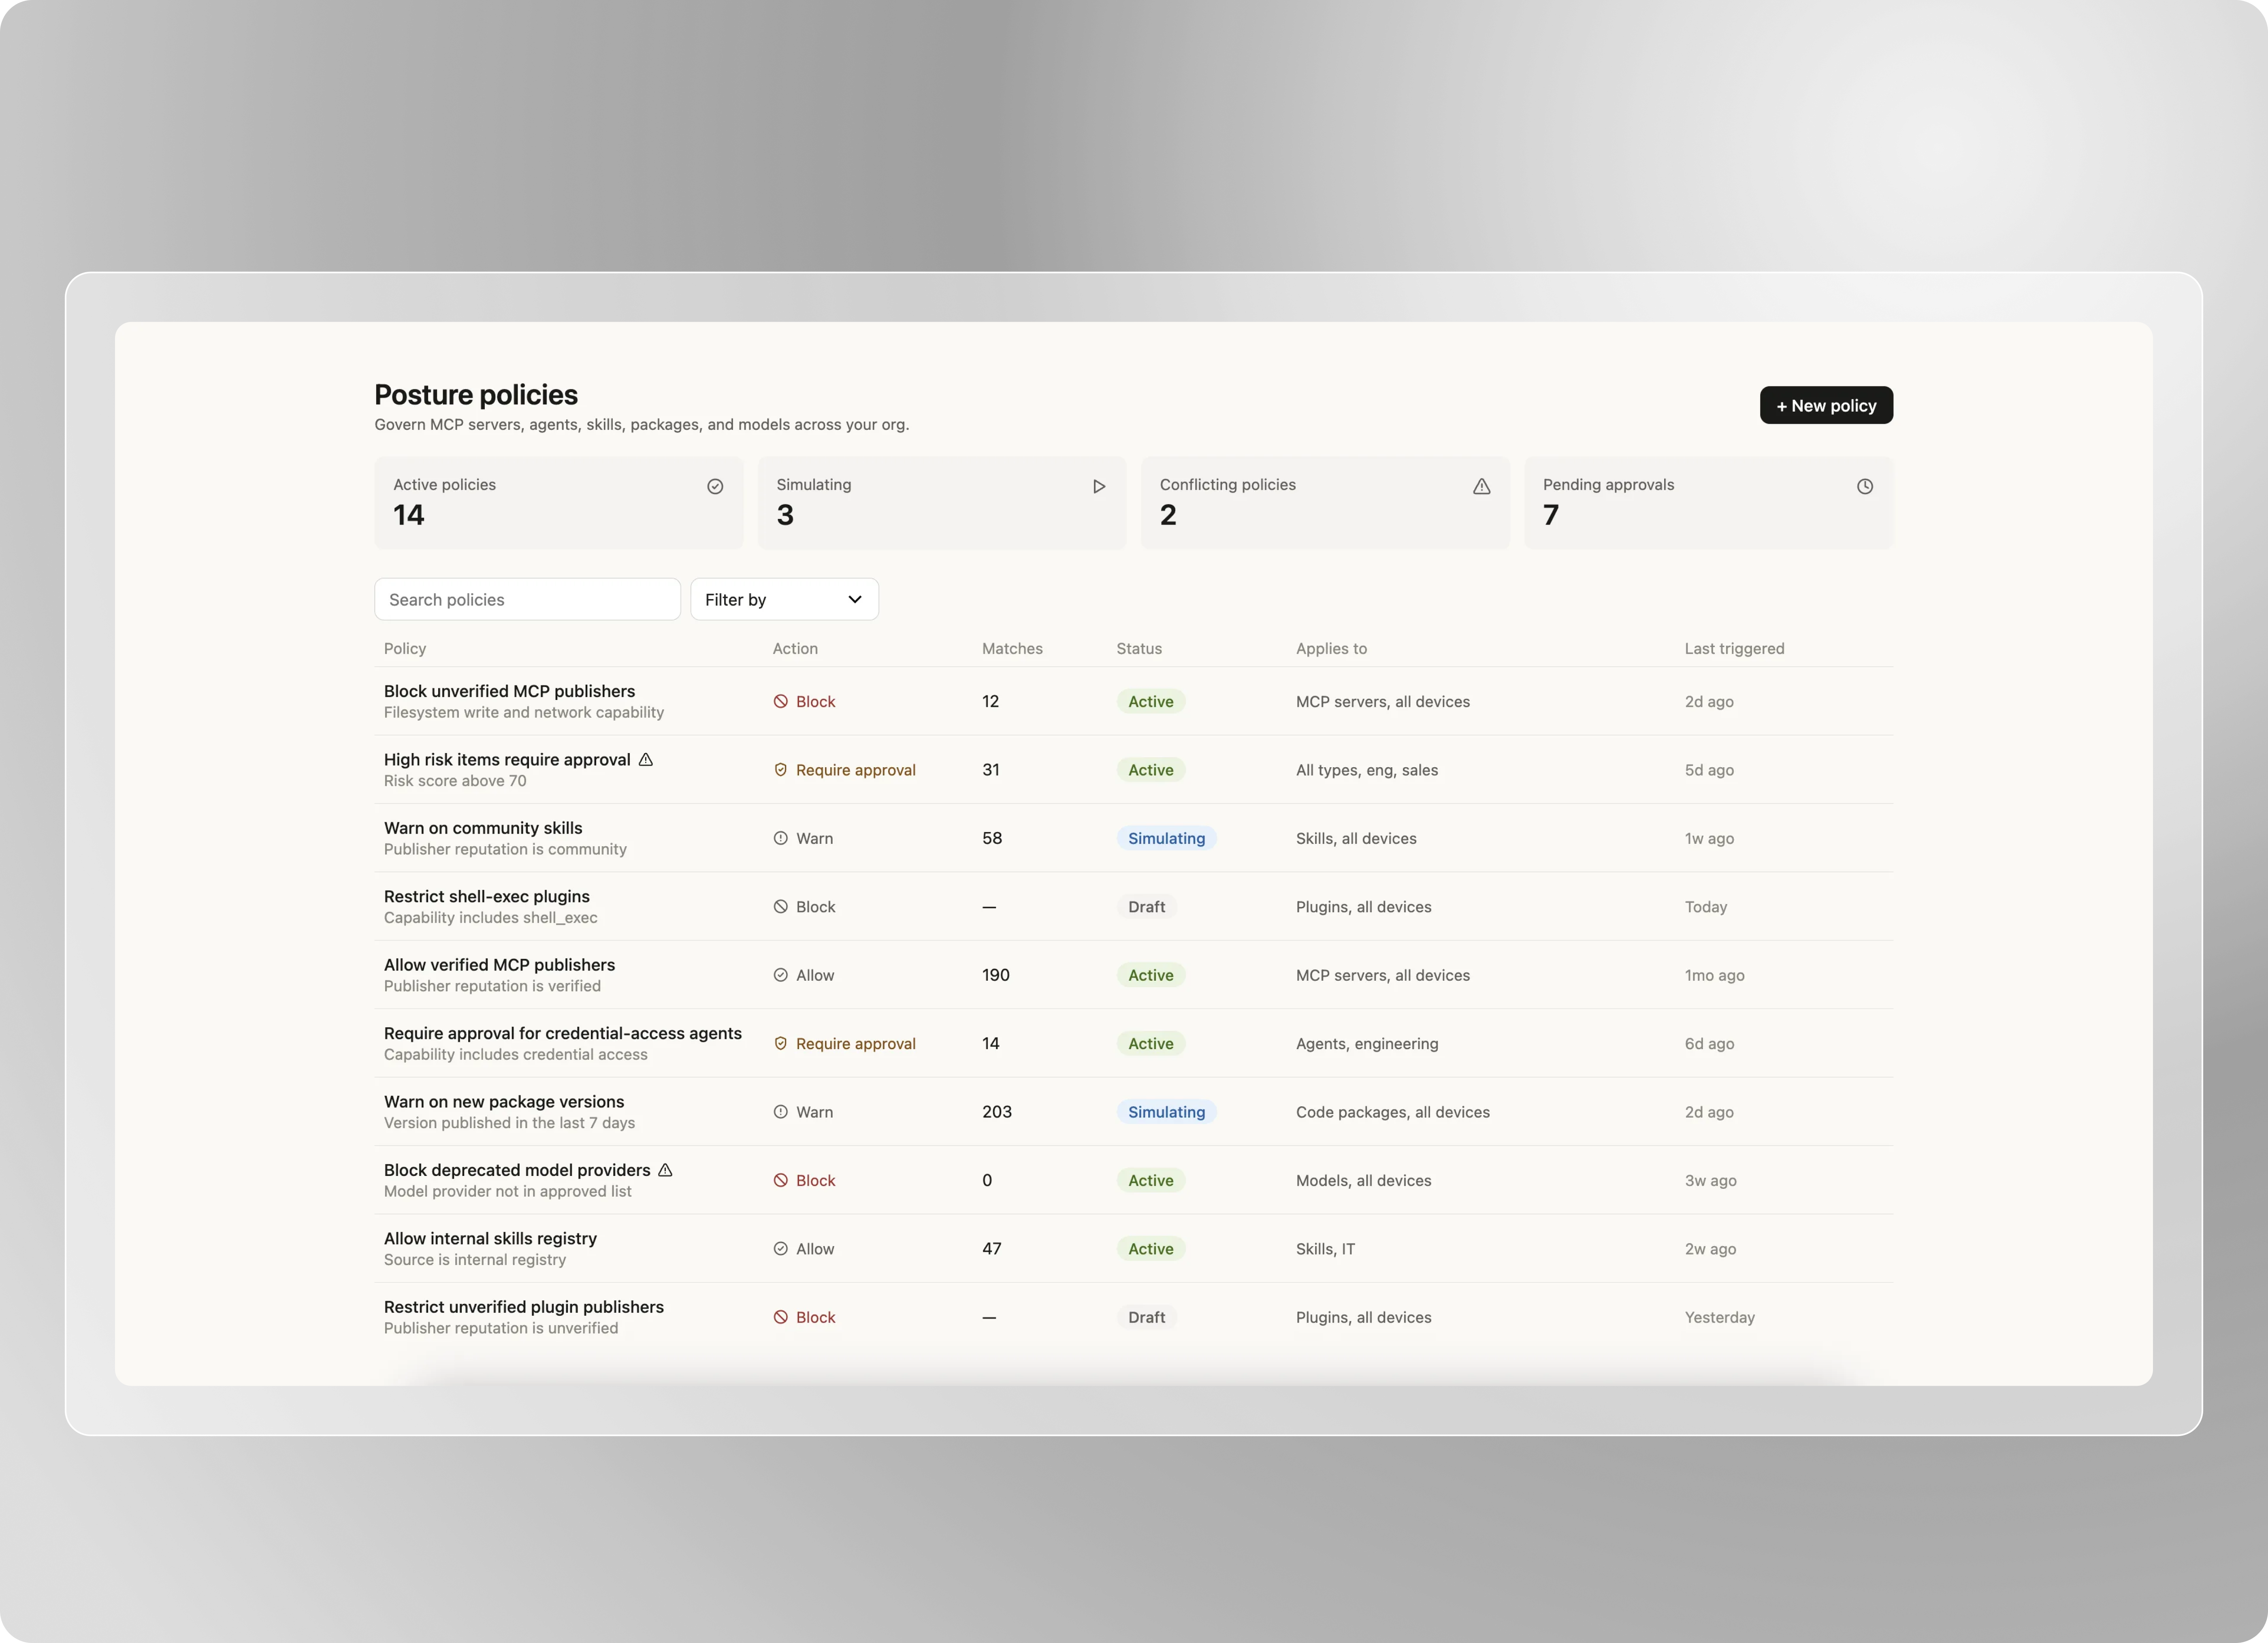Click 'Code packages, all devices' cell
Screen dimensions: 2268x1643
click(x=1393, y=1111)
